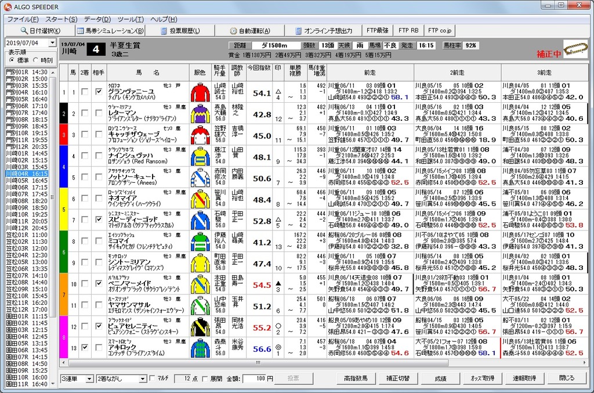Click the jockey silk icon for キャッチザウェーブ

pyautogui.click(x=200, y=135)
